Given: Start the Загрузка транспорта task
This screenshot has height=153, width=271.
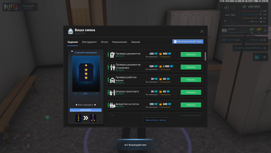Looking at the screenshot, I should (x=191, y=92).
